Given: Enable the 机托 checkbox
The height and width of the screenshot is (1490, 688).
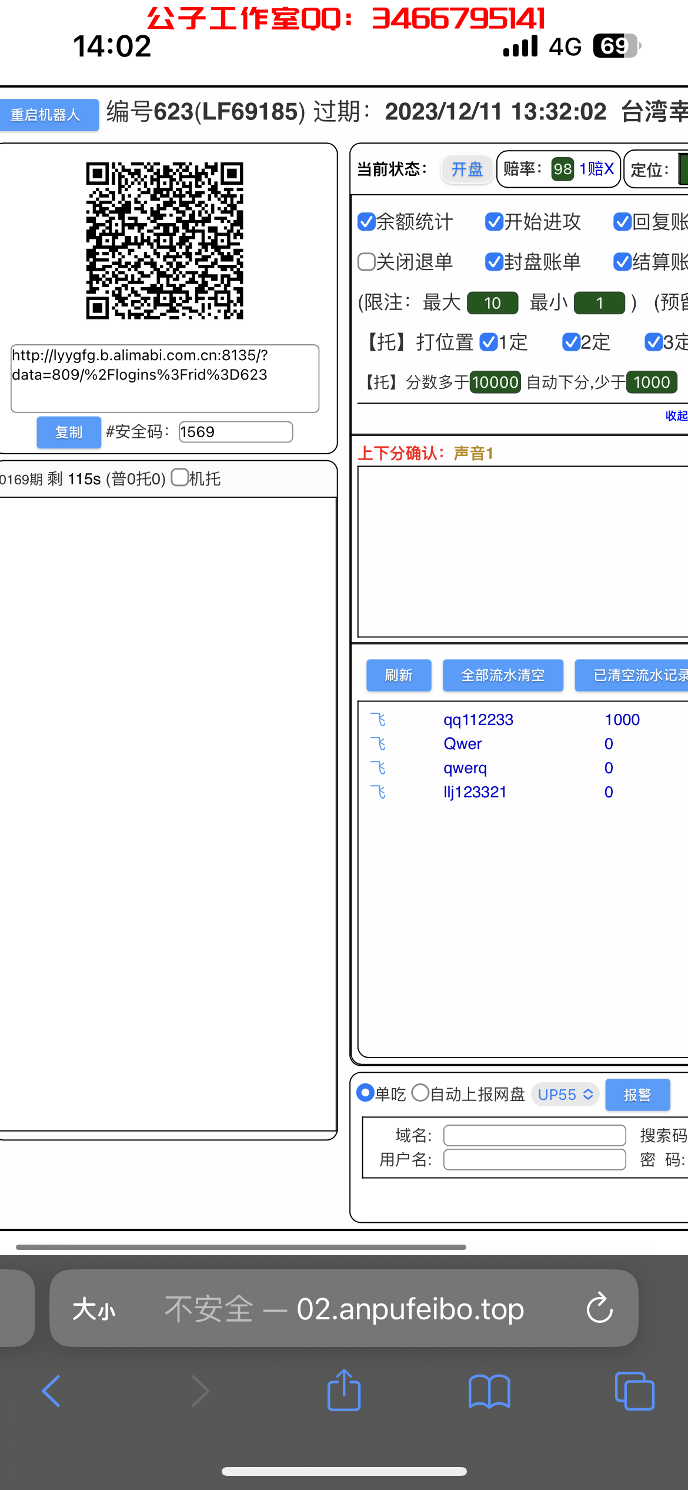Looking at the screenshot, I should (180, 477).
